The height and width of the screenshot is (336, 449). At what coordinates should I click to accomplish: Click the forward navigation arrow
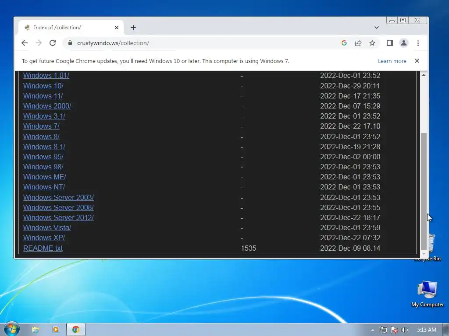39,43
